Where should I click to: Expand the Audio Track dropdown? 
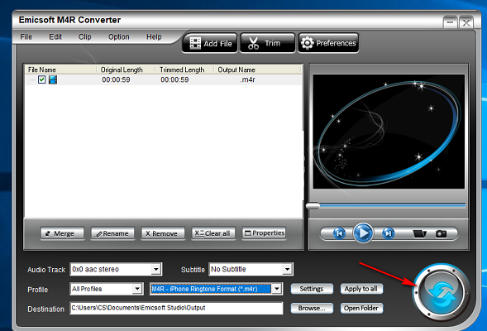point(156,269)
